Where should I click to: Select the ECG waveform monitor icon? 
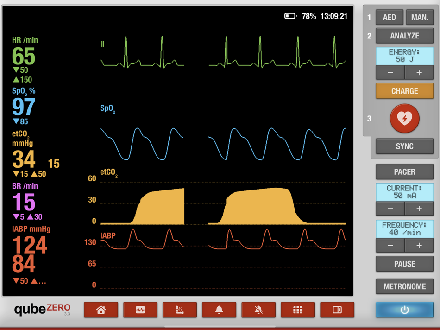[x=140, y=310]
